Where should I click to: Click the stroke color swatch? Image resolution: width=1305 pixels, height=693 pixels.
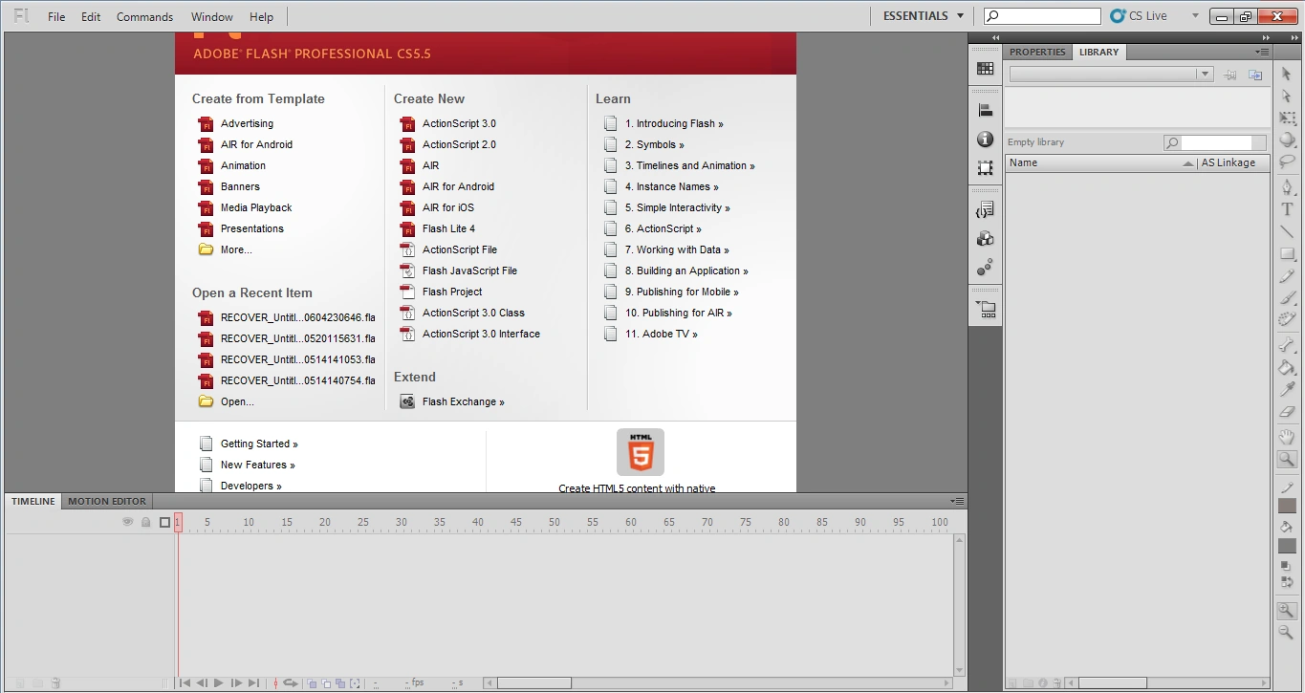[x=1287, y=506]
